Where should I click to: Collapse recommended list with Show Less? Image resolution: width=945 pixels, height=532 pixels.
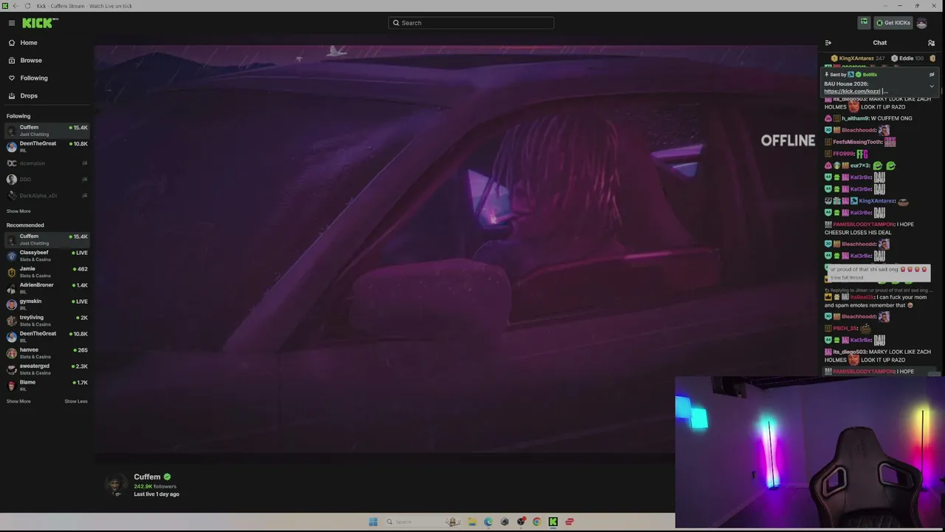76,401
